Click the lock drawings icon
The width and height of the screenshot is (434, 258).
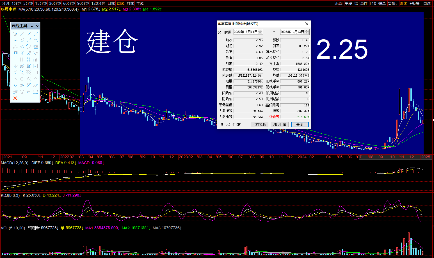pos(29,85)
